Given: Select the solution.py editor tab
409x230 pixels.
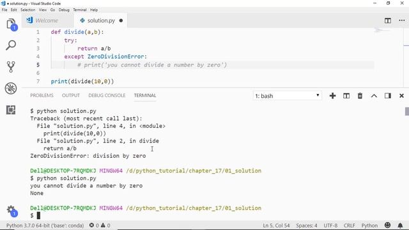Looking at the screenshot, I should (x=101, y=20).
